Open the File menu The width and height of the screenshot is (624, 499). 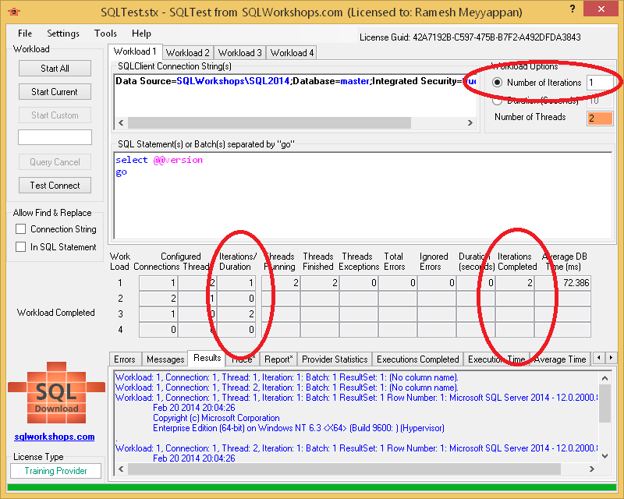[25, 34]
